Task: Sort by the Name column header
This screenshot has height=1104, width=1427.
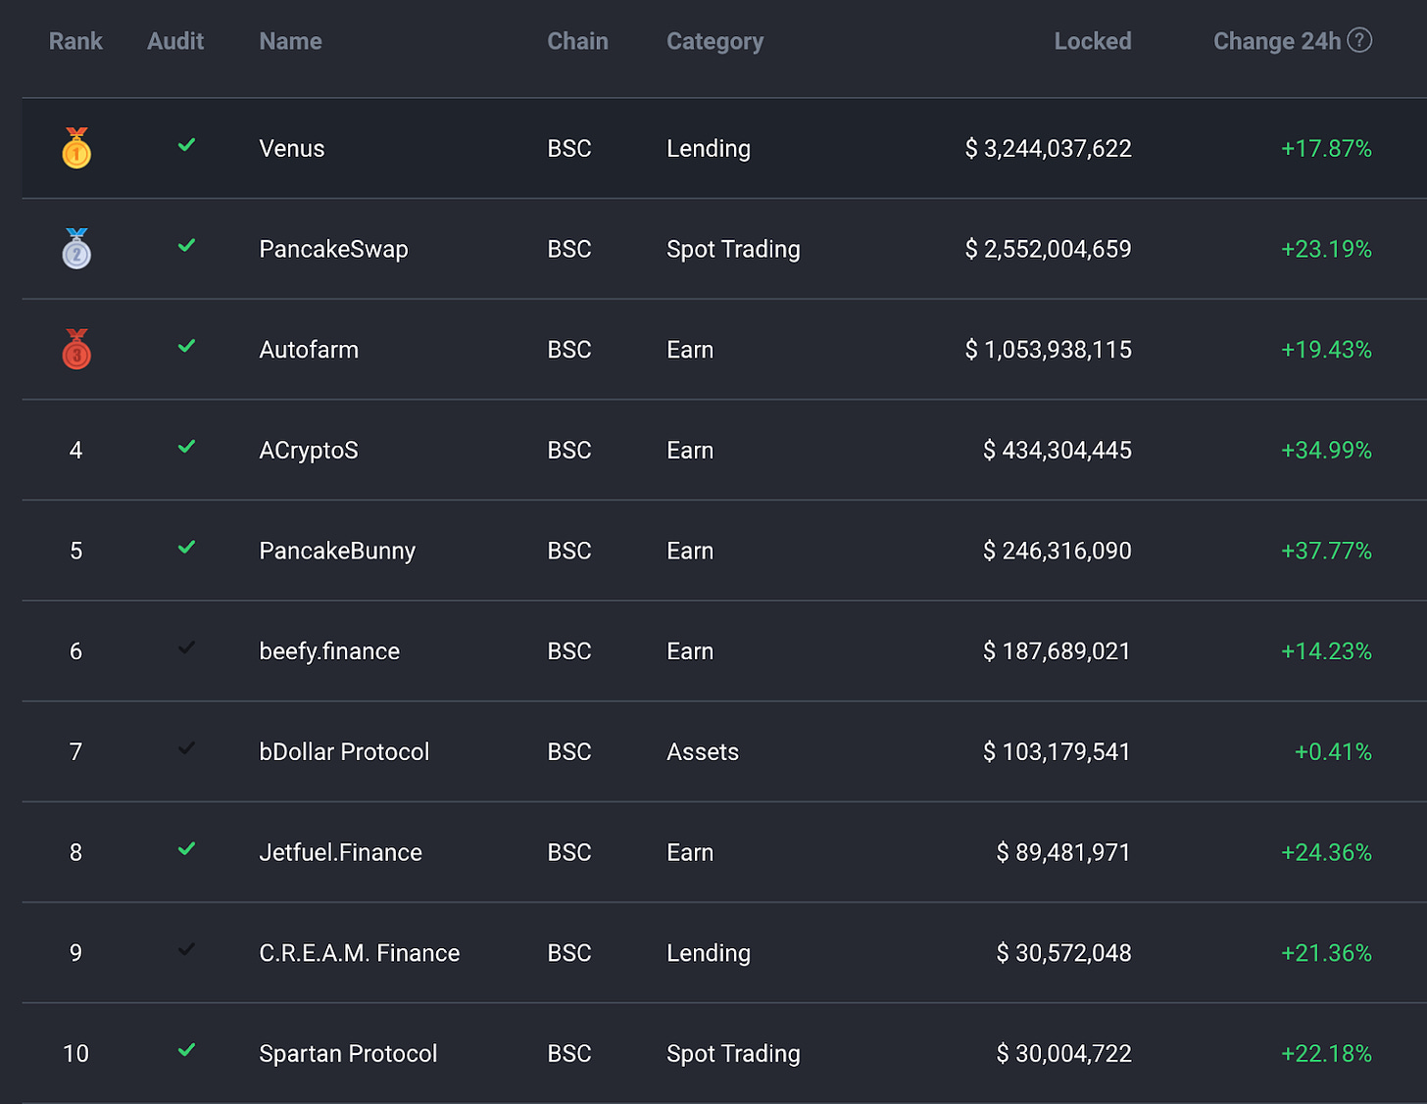Action: click(x=290, y=41)
